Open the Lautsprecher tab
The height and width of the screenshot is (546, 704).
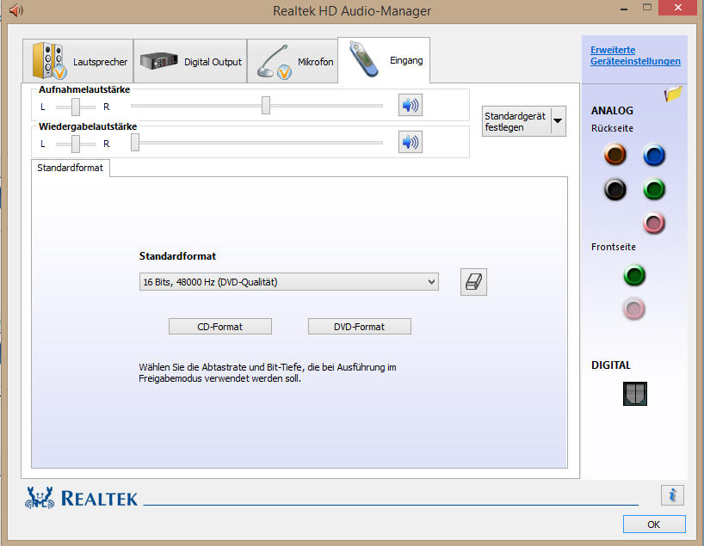[78, 61]
